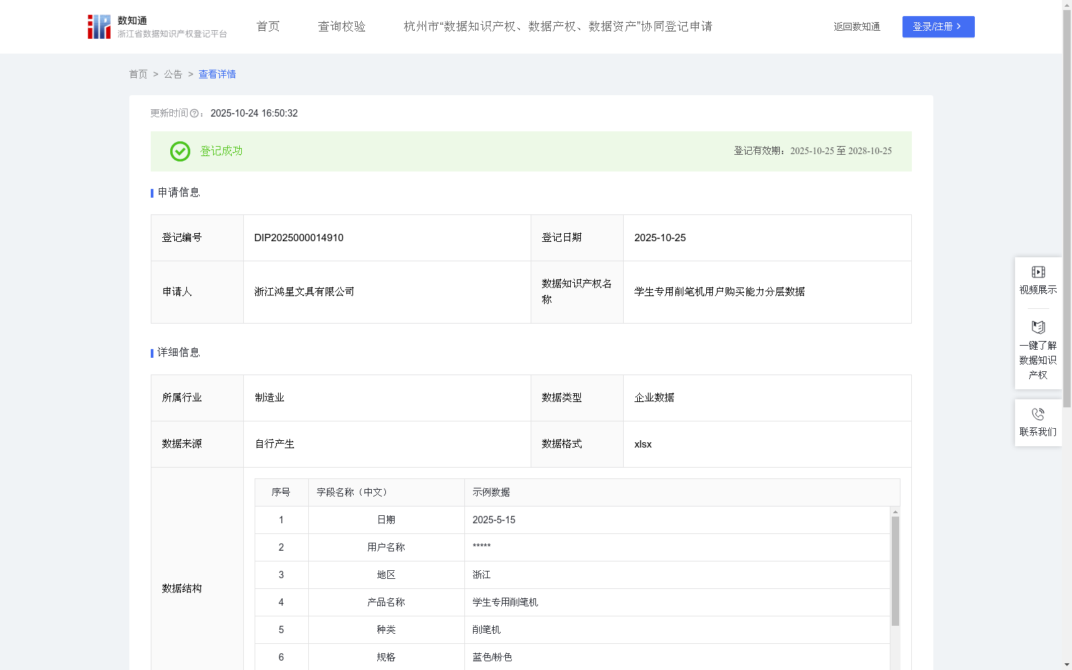Open the 视频展示 video icon

tap(1038, 272)
